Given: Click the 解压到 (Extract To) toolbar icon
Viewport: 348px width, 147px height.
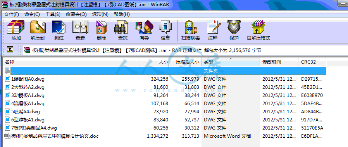Looking at the screenshot, I should pos(38,27).
